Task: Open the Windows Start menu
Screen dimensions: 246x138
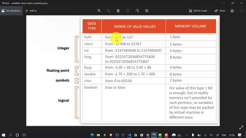Action: pyautogui.click(x=3, y=135)
